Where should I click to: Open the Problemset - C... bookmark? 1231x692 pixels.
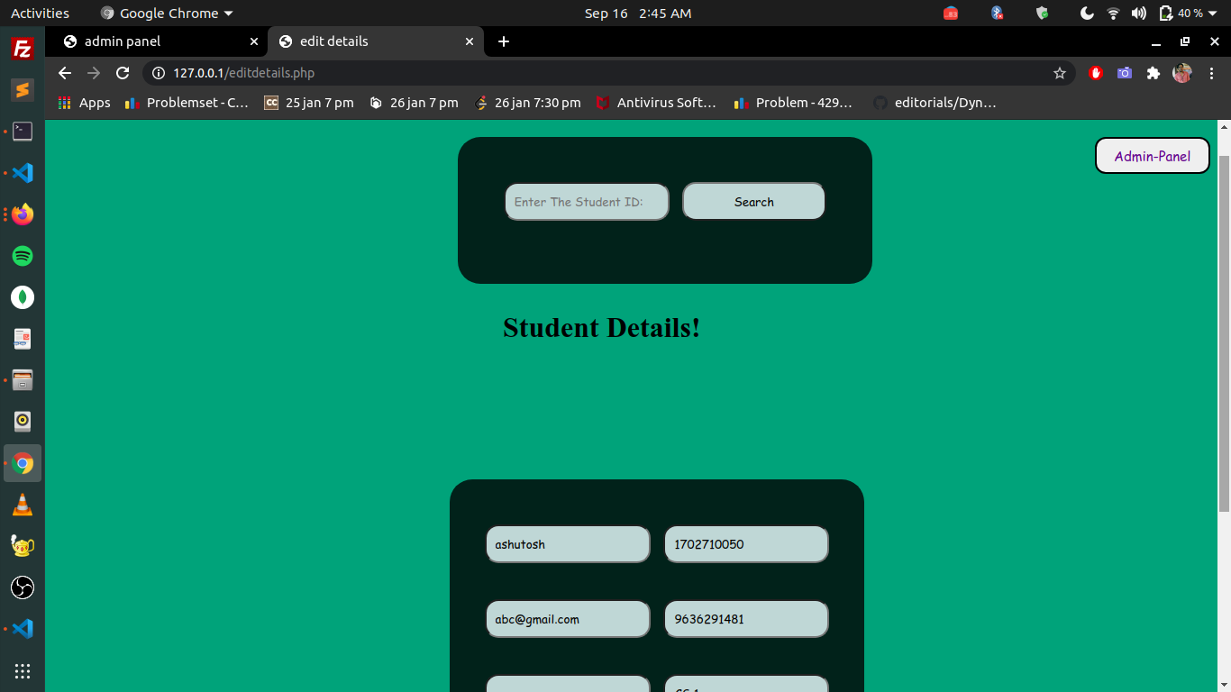tap(187, 103)
